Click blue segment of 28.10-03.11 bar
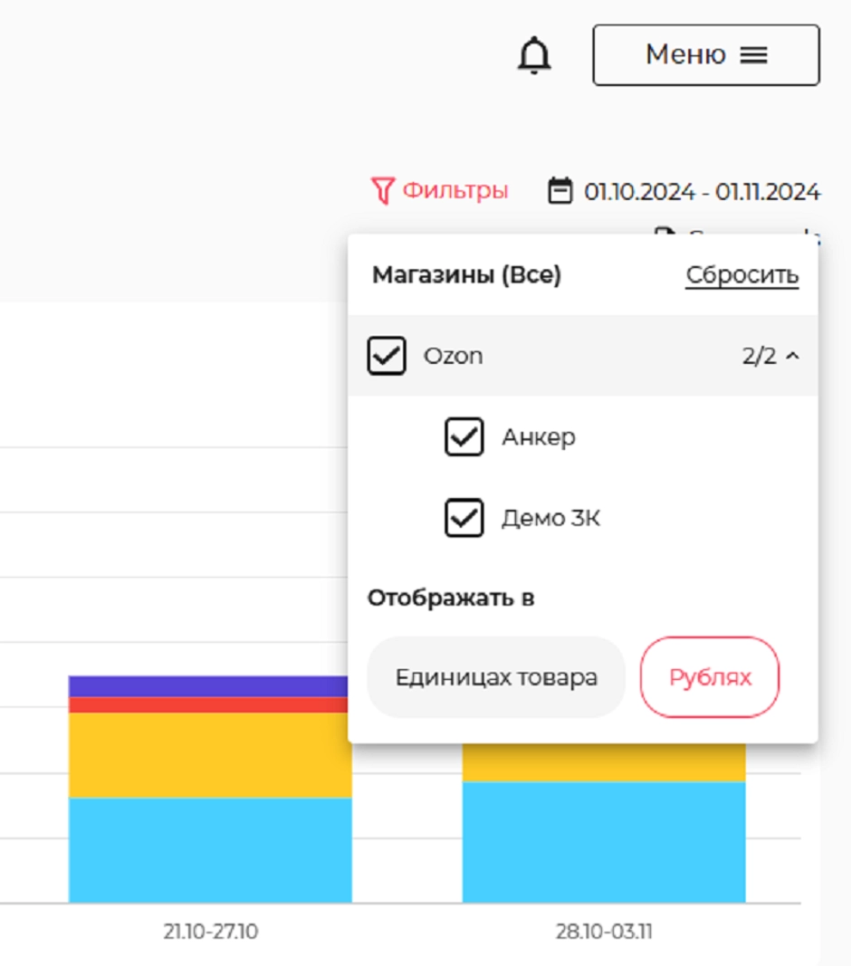The height and width of the screenshot is (967, 852). click(x=603, y=842)
